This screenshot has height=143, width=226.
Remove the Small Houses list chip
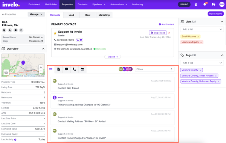[198, 37]
